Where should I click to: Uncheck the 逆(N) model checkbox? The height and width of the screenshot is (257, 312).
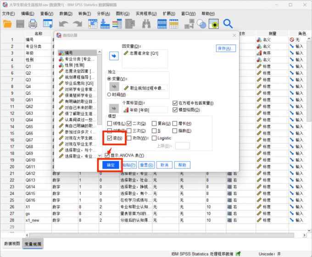tap(109, 138)
